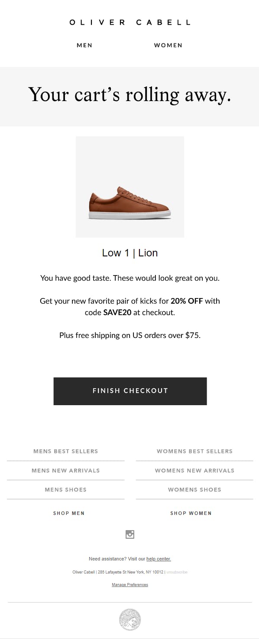Click the FINISH CHECKOUT button
The height and width of the screenshot is (639, 259).
130,391
